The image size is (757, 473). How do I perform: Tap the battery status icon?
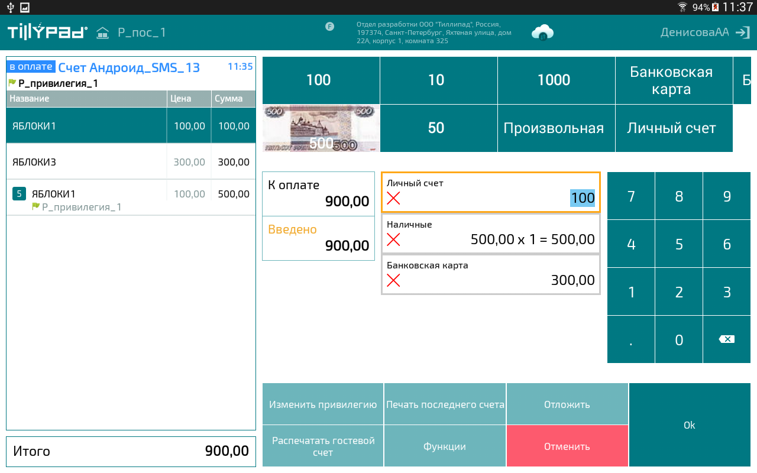click(x=715, y=7)
